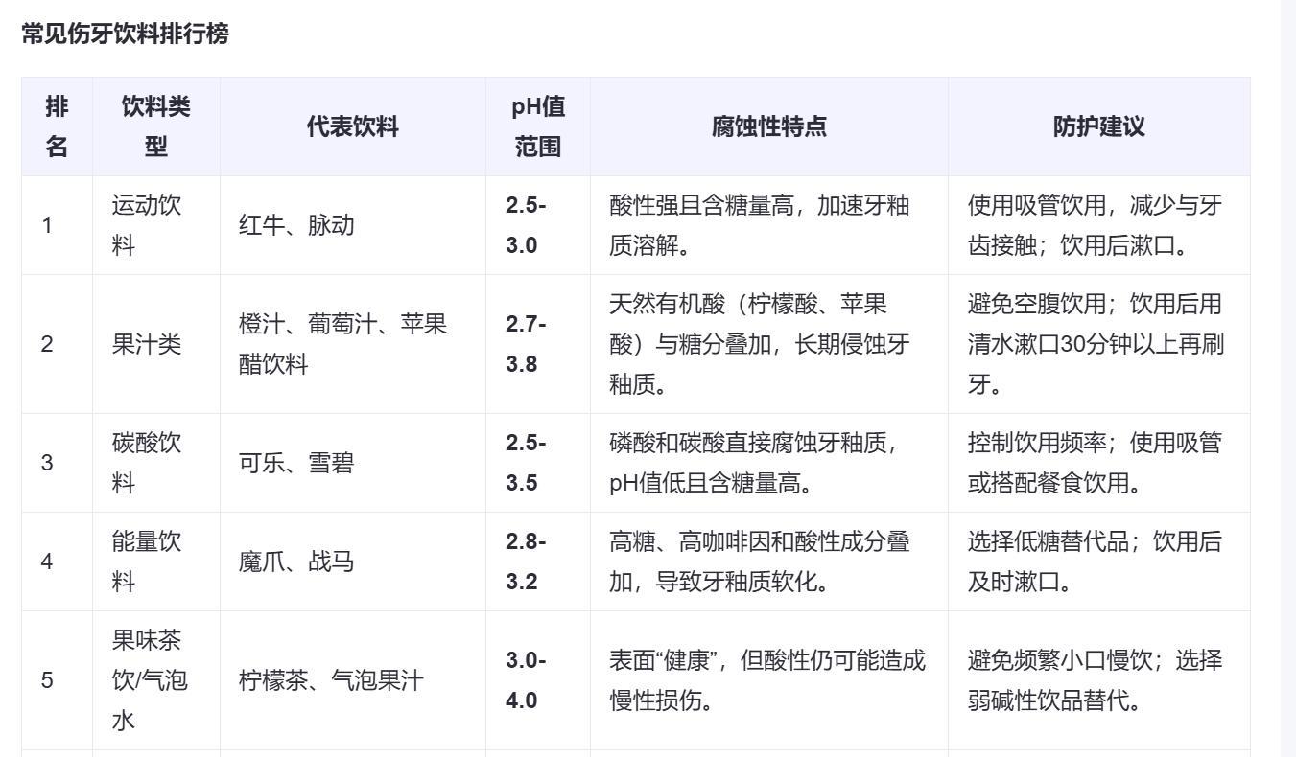Click the 选择低糖替代品 advice cell

[x=1095, y=562]
